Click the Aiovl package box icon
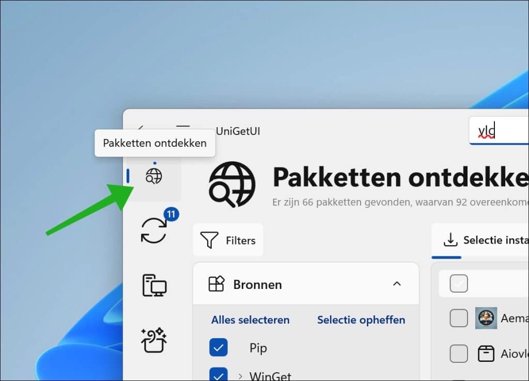Screen dimensions: 529x381 486,354
